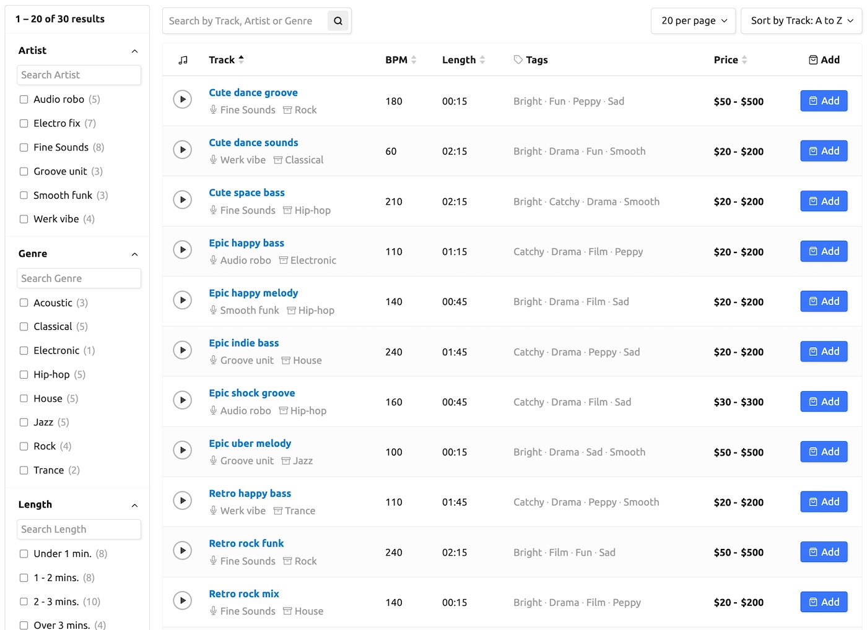Open the Cute space bass track
The height and width of the screenshot is (630, 867).
(x=246, y=192)
